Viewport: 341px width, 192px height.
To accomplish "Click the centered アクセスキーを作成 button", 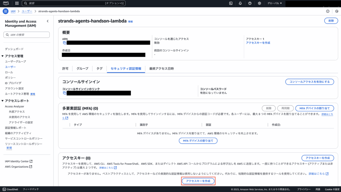I will [198, 181].
